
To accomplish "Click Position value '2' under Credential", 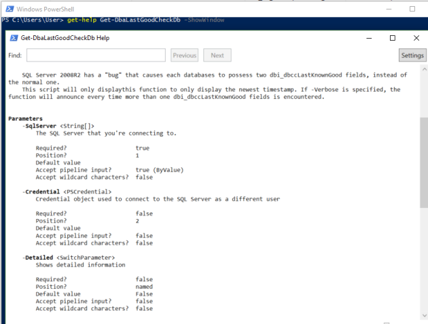I will (137, 221).
